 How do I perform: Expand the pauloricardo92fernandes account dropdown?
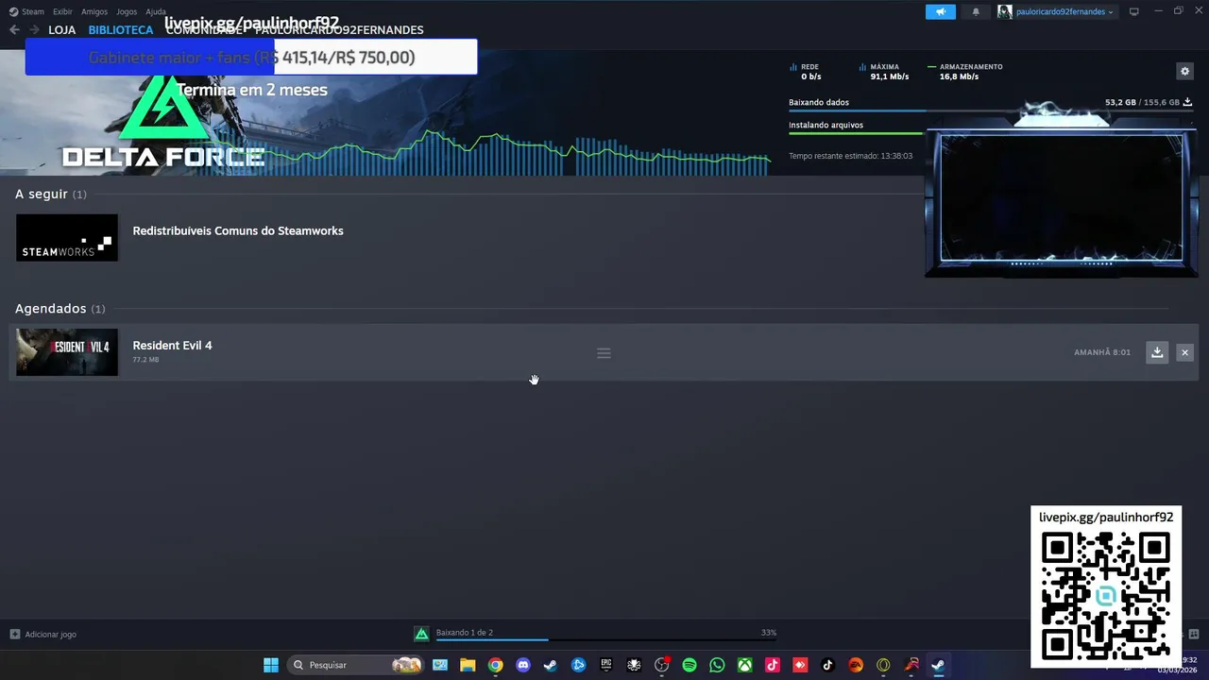1064,11
